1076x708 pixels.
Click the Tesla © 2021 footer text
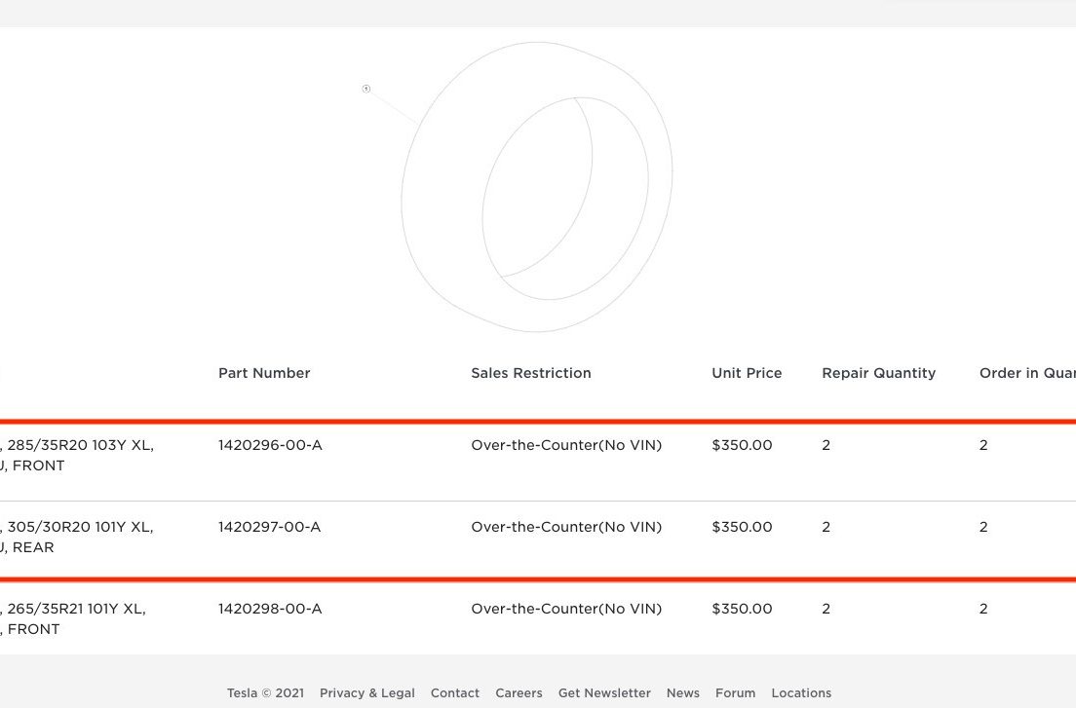click(x=265, y=693)
